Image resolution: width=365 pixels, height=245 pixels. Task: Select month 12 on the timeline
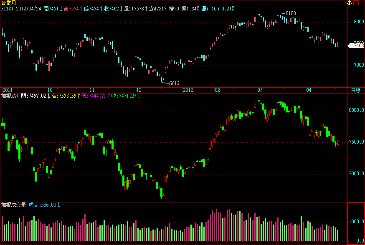pyautogui.click(x=139, y=90)
